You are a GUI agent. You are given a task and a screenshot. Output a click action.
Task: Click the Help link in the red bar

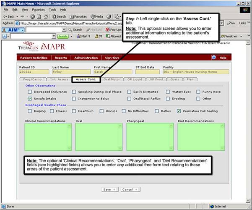(223, 58)
